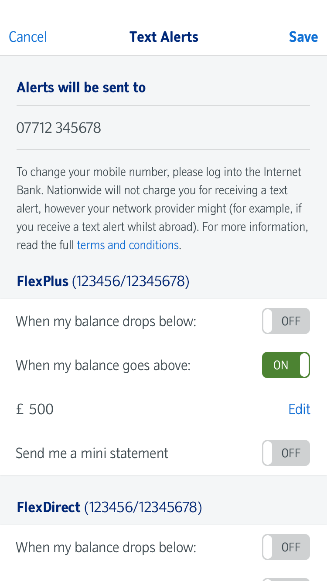This screenshot has width=327, height=581.
Task: Switch on FlexDirect balance drops below alert
Action: point(286,547)
